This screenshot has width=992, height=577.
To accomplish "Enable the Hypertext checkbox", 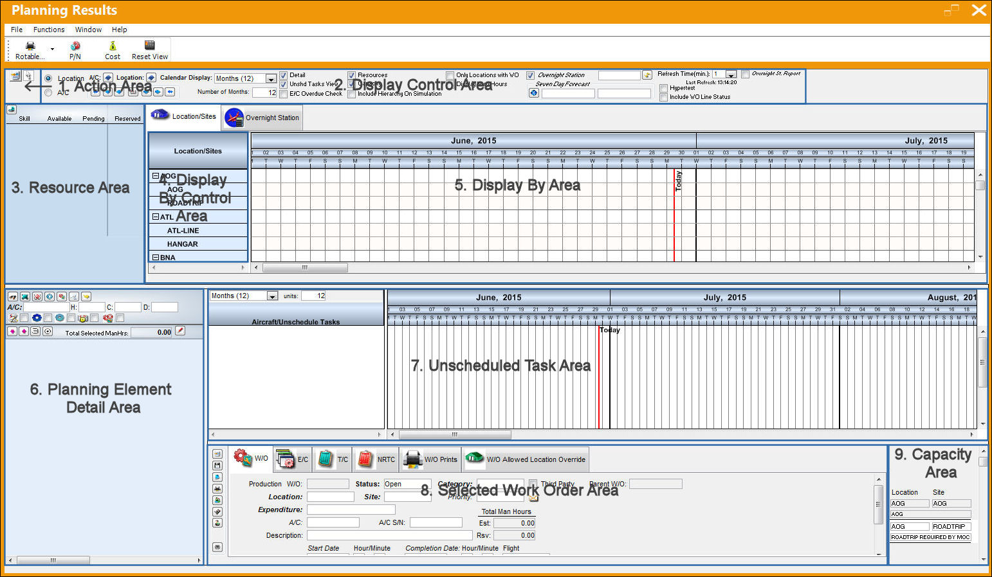I will pos(663,88).
